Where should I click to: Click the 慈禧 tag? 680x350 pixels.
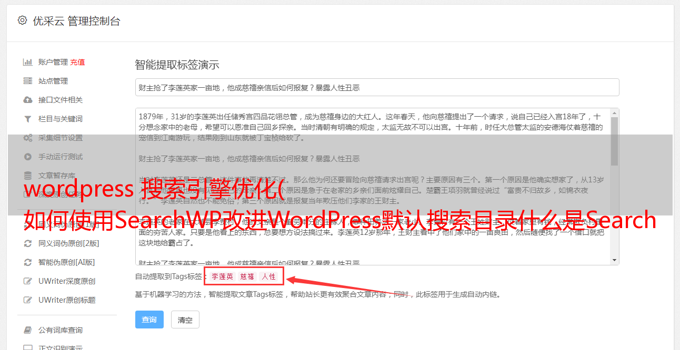pos(247,276)
